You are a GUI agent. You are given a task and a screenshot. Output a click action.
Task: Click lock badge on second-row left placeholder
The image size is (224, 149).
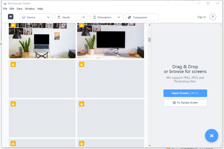13,64
